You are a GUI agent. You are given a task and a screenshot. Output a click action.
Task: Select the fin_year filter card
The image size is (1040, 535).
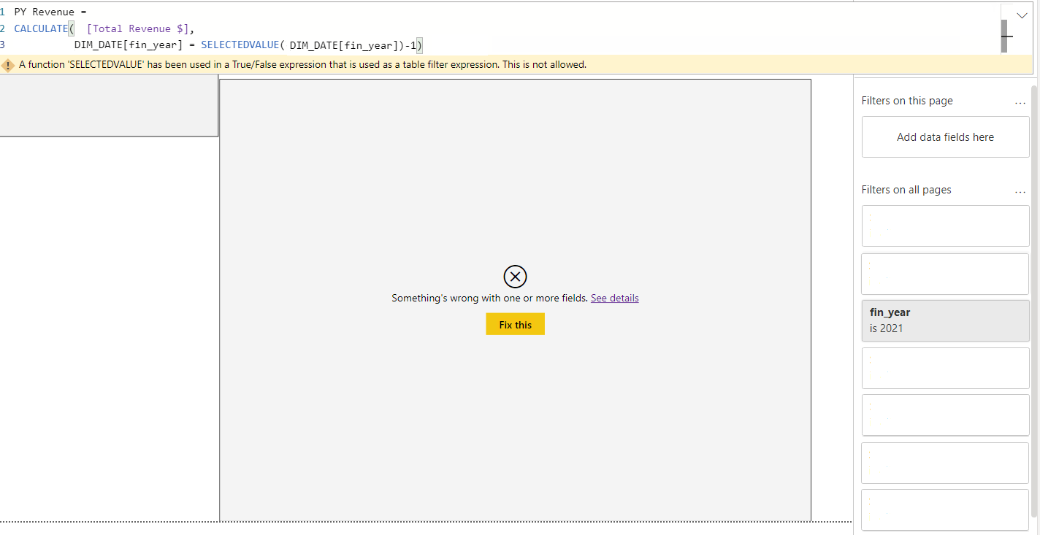(945, 320)
